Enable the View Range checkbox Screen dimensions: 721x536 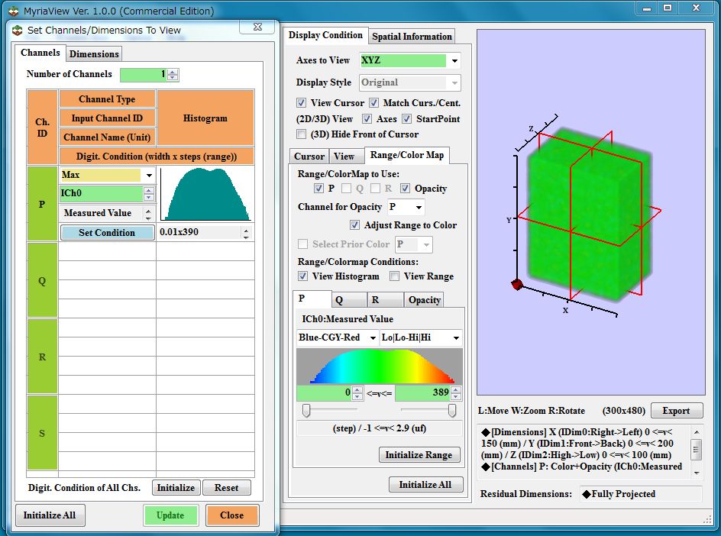[394, 276]
